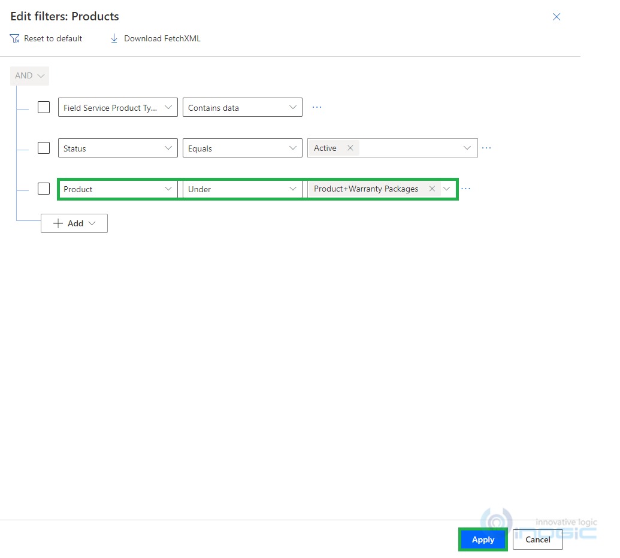Click the Apply button
This screenshot has width=620, height=558.
482,539
